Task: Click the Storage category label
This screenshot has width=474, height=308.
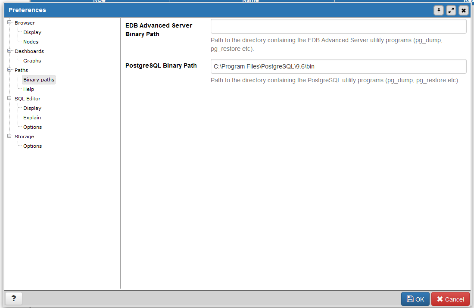Action: 24,137
